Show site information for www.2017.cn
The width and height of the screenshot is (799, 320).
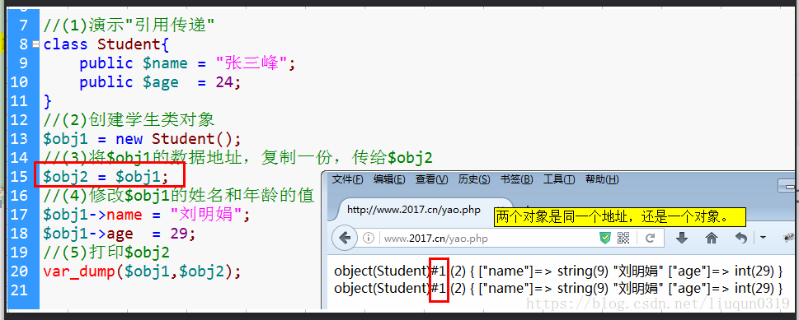368,238
